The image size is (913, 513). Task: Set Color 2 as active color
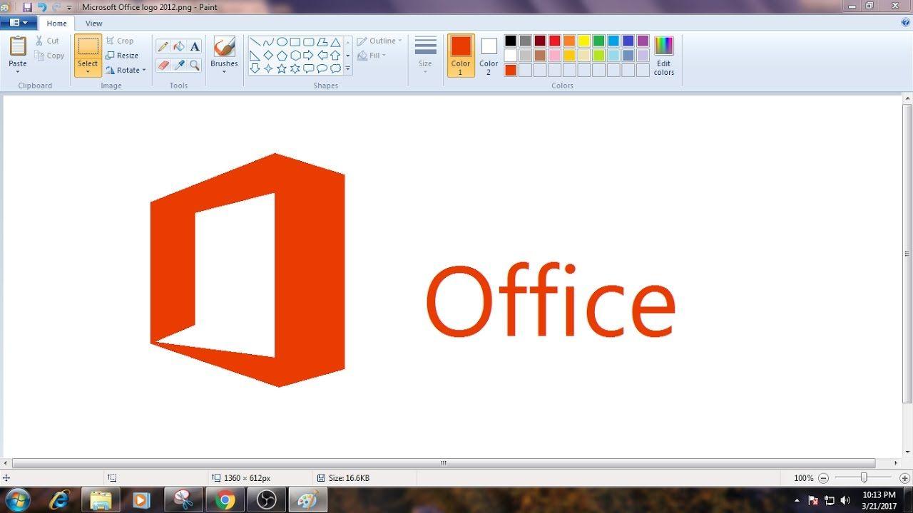click(489, 56)
